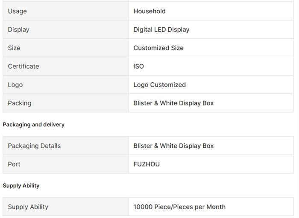The image size is (299, 218).
Task: Click the Packing row label
Action: [x=19, y=103]
